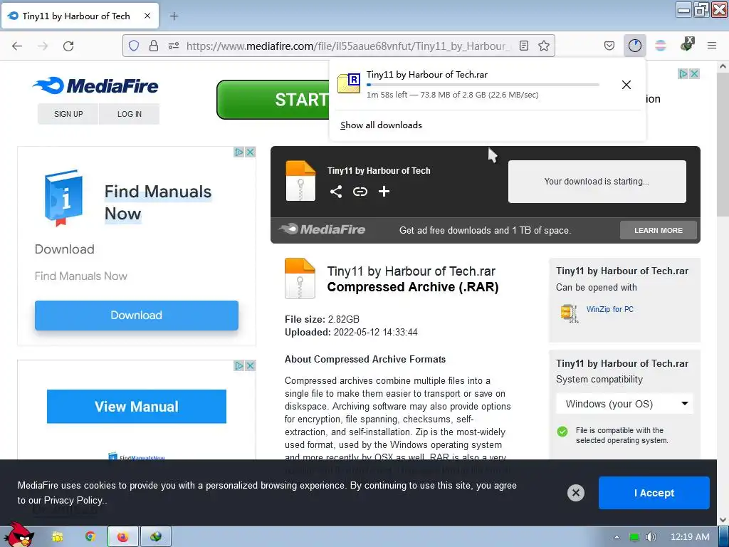
Task: Open new tab with the plus button
Action: tap(174, 16)
